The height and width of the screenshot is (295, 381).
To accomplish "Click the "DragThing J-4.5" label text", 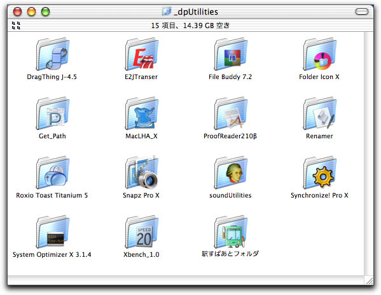I will pos(52,77).
